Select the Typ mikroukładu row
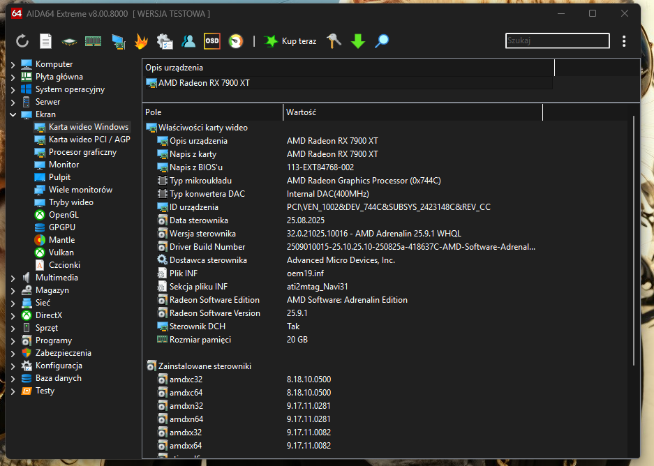 tap(348, 181)
